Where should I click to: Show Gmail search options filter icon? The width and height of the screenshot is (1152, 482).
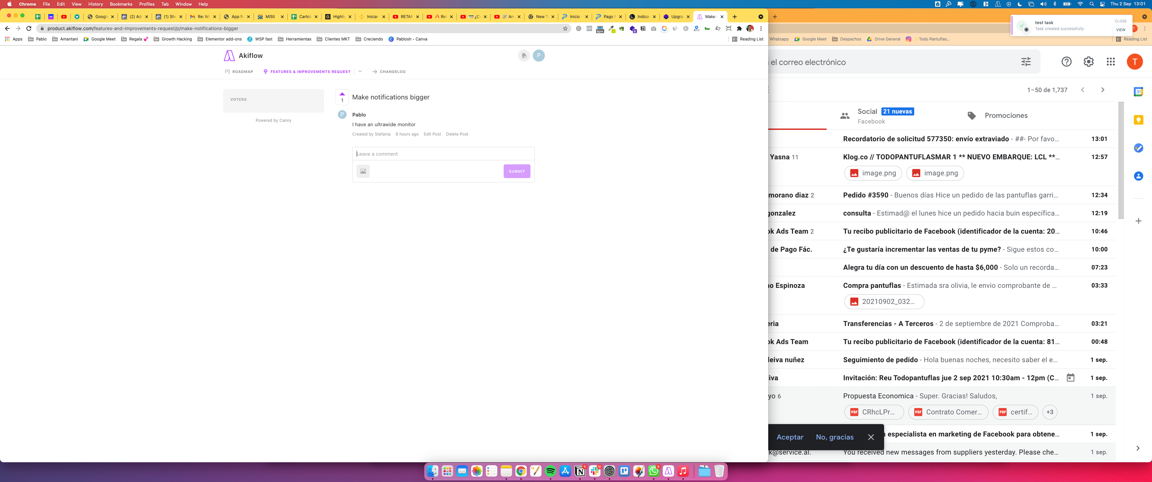point(1026,62)
